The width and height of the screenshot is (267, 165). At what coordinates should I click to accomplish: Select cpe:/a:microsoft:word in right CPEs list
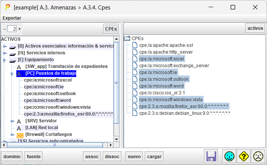[162, 86]
